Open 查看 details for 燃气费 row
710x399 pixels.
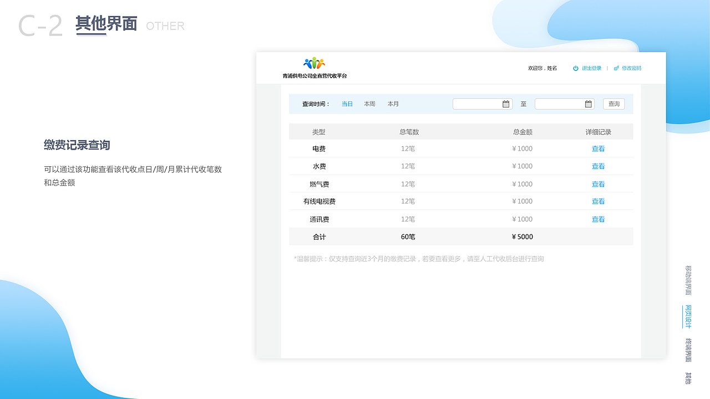coord(599,184)
